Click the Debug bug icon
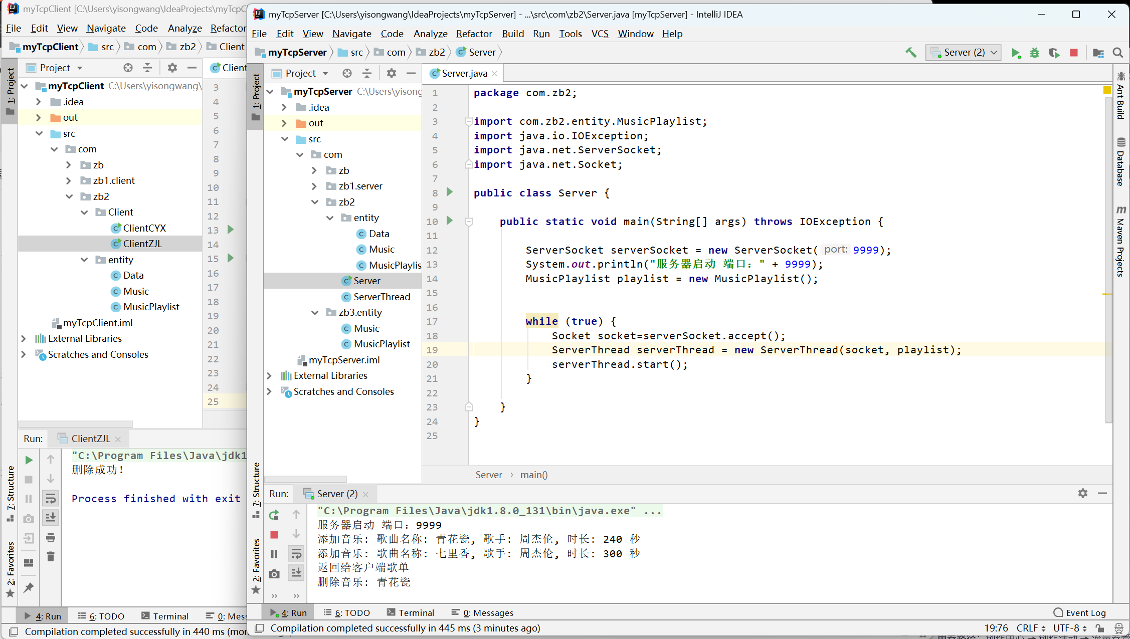Screen dimensions: 1130x639 [x=1034, y=53]
